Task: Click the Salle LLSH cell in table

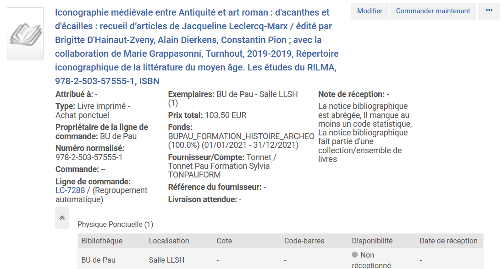Action: (x=166, y=260)
